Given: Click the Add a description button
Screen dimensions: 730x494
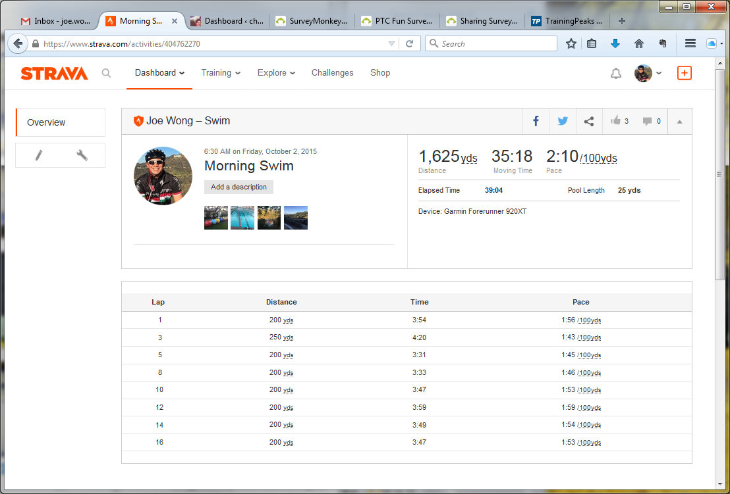Looking at the screenshot, I should coord(239,187).
